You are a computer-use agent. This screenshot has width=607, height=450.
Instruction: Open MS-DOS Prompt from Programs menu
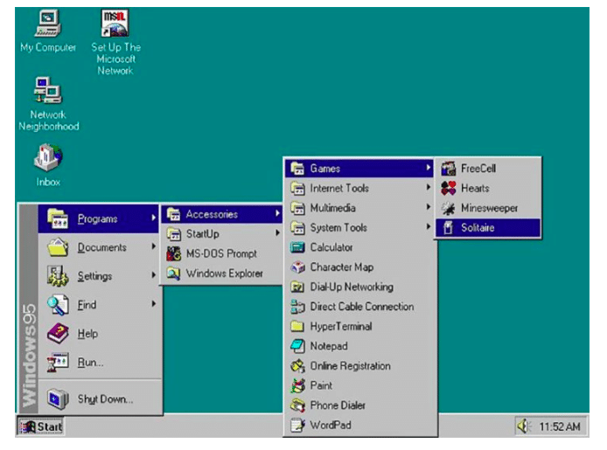[x=220, y=253]
